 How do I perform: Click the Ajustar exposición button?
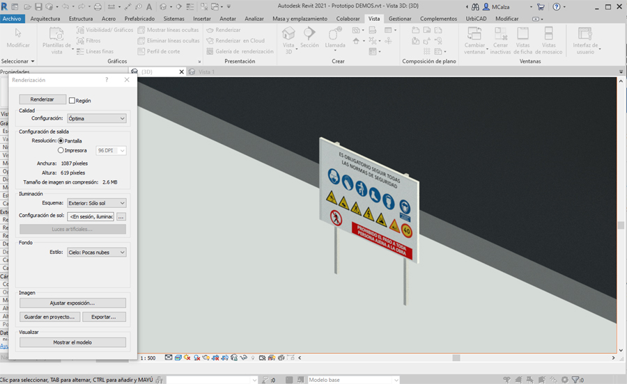[72, 303]
